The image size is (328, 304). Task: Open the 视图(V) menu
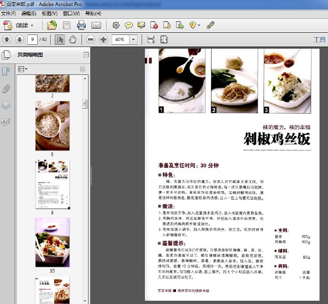coord(50,14)
